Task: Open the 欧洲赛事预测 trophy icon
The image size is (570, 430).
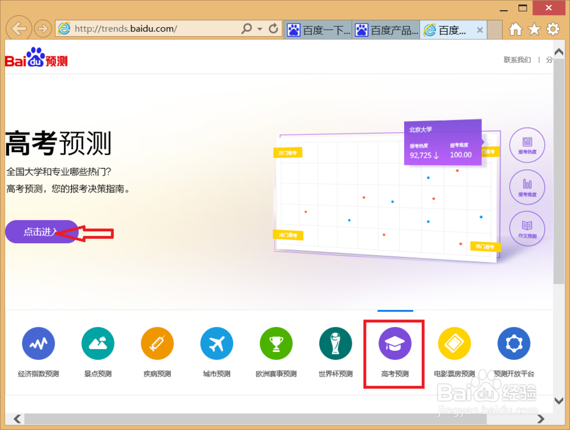Action: point(276,343)
